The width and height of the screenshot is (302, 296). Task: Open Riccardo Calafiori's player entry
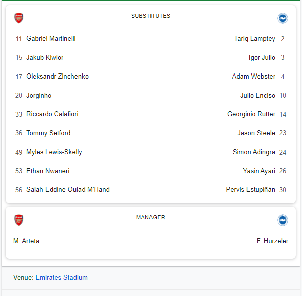coord(52,114)
